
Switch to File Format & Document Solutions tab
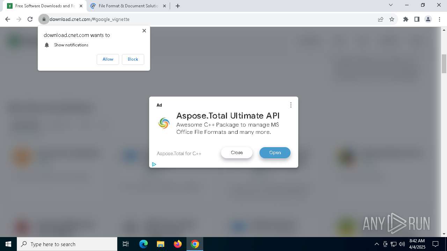[128, 6]
